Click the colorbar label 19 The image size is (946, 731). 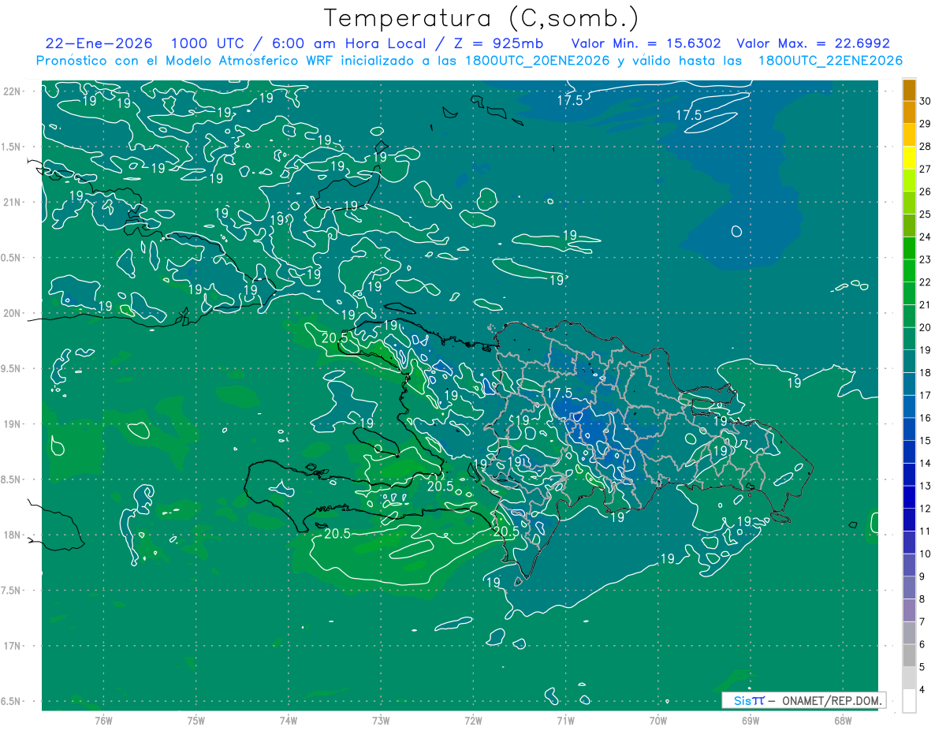[926, 350]
